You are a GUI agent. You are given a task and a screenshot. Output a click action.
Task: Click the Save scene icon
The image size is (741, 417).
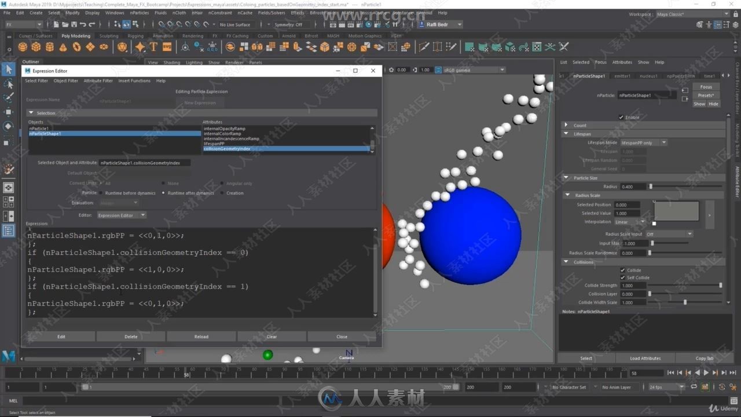[74, 24]
